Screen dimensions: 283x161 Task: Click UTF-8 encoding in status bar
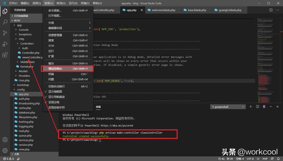click(x=250, y=159)
